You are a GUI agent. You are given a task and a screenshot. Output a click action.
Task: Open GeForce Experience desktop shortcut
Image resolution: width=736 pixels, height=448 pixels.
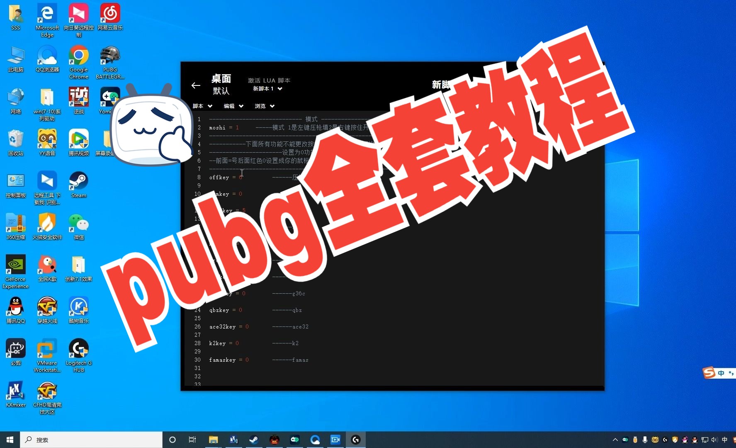(x=16, y=272)
